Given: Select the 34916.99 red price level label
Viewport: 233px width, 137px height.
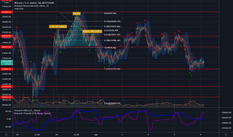Looking at the screenshot, I should click(x=6, y=36).
